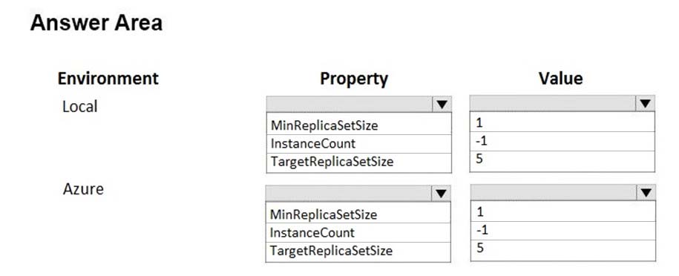Click the Azure Property combo box field
Viewport: 679px width, 276px height.
point(358,193)
